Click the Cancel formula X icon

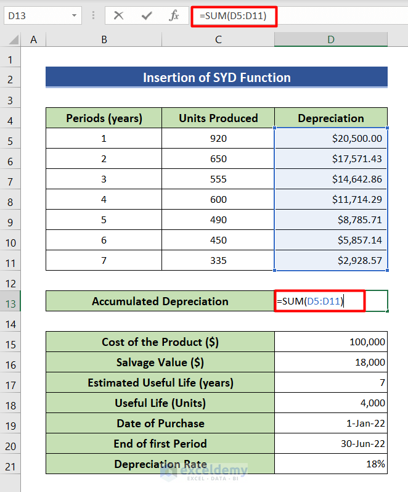[118, 15]
